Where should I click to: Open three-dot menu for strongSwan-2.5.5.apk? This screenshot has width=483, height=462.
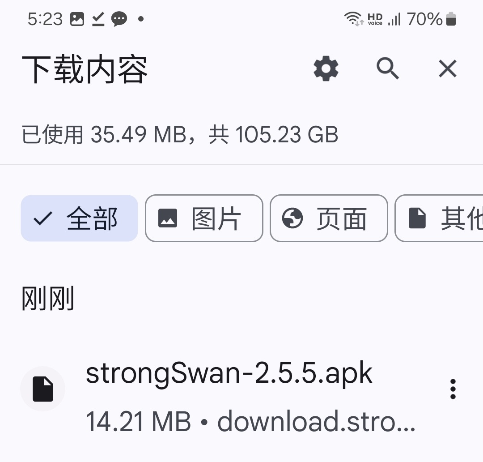pyautogui.click(x=453, y=389)
